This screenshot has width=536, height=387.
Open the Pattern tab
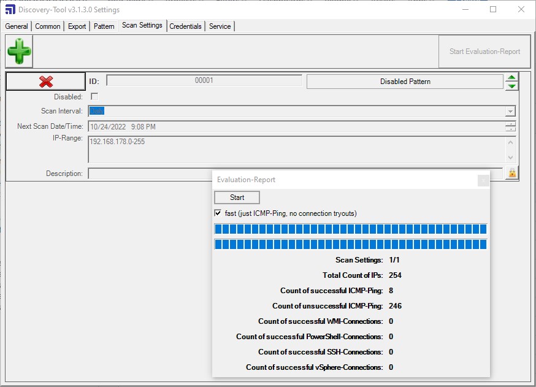[x=104, y=26]
